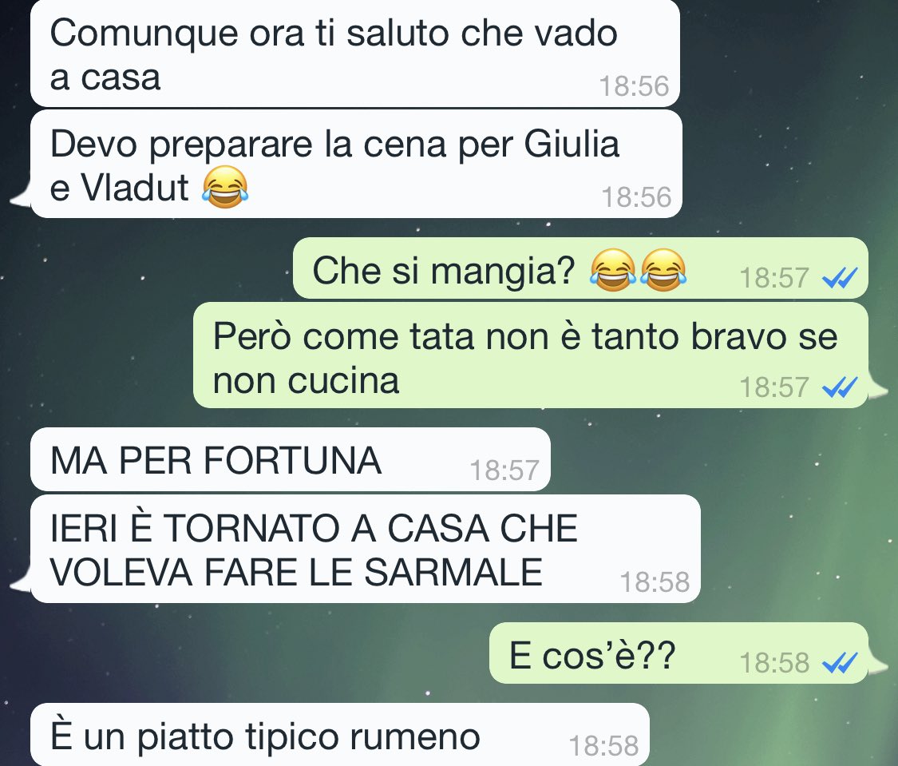
Task: Tap the 18:58 timestamp on 'piatto tipico rumeno'
Action: [603, 746]
